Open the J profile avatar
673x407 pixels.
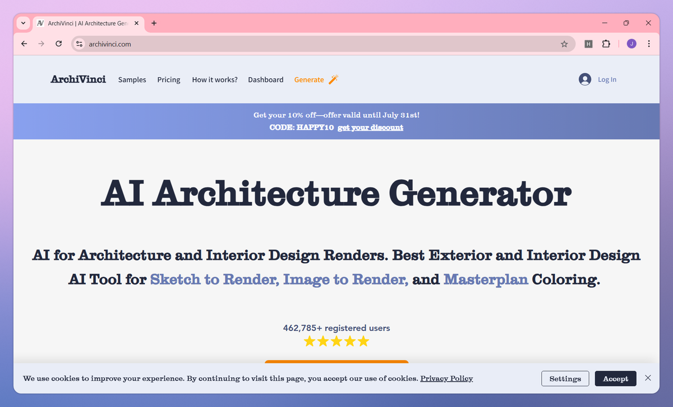(x=631, y=44)
